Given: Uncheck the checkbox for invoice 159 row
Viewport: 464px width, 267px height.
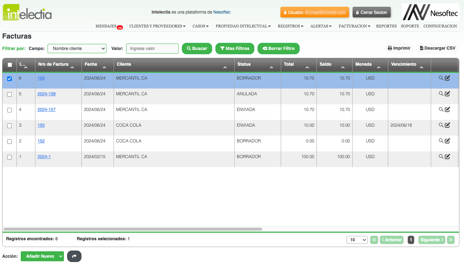Looking at the screenshot, I should pyautogui.click(x=10, y=79).
